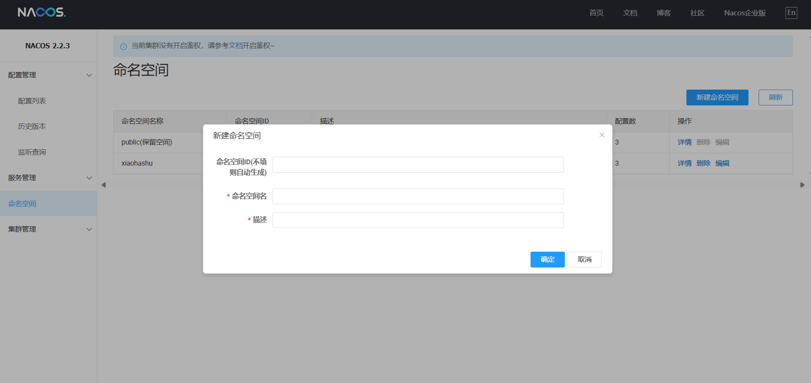
Task: Click 删除 in the public row
Action: 703,142
